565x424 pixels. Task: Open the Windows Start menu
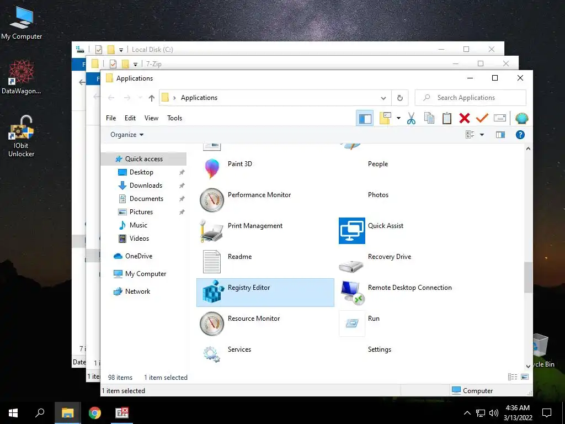(x=13, y=413)
